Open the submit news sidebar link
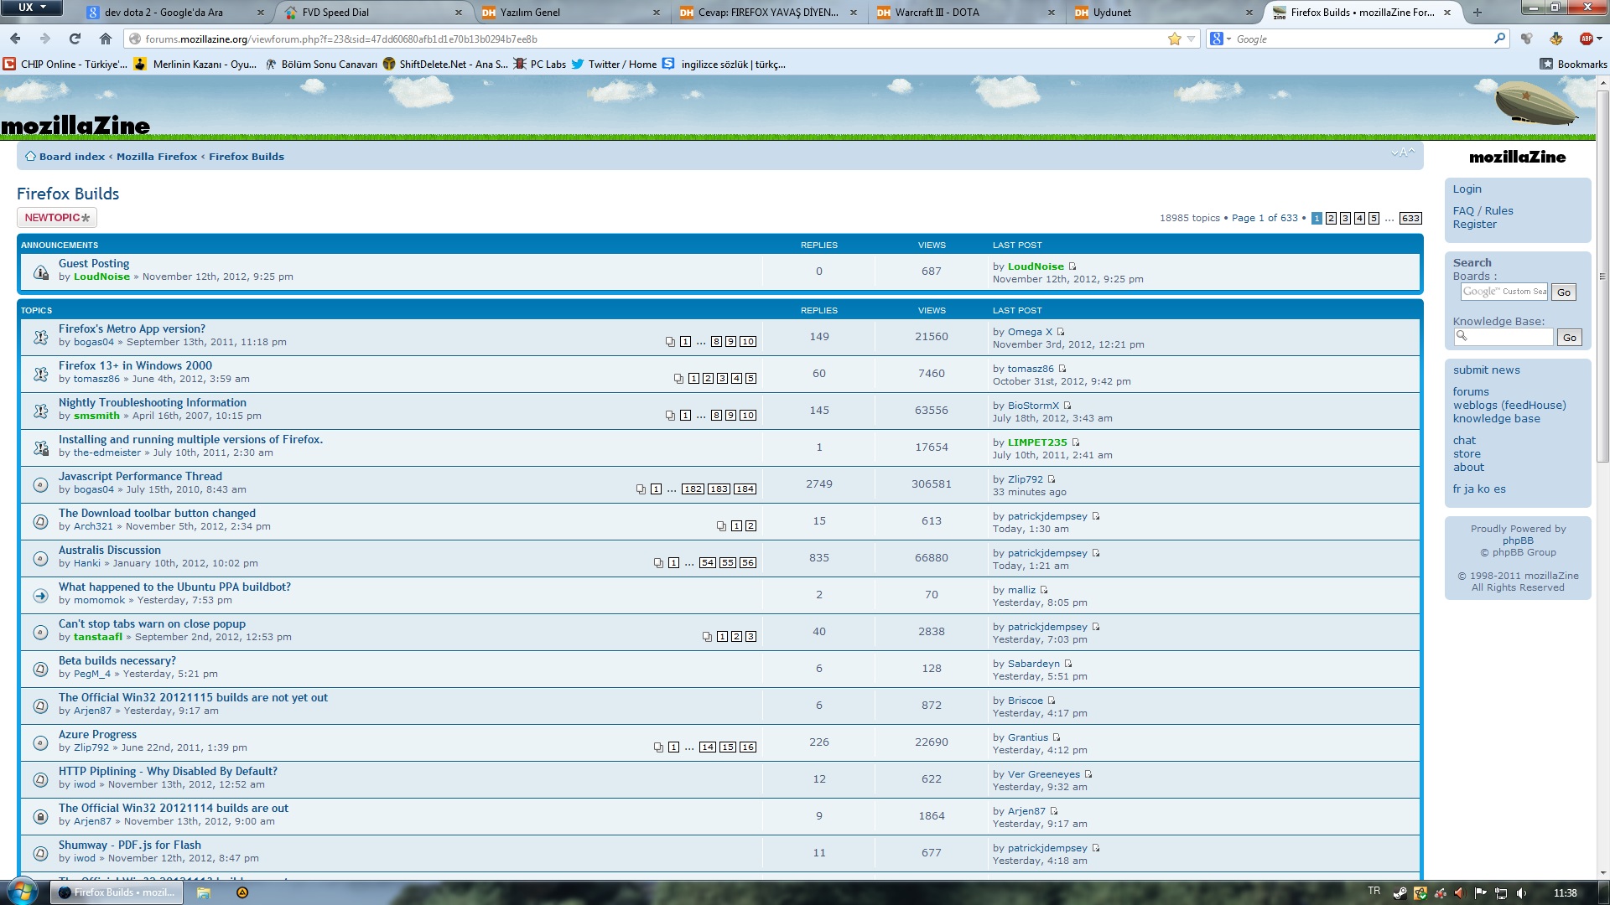1610x905 pixels. coord(1487,370)
